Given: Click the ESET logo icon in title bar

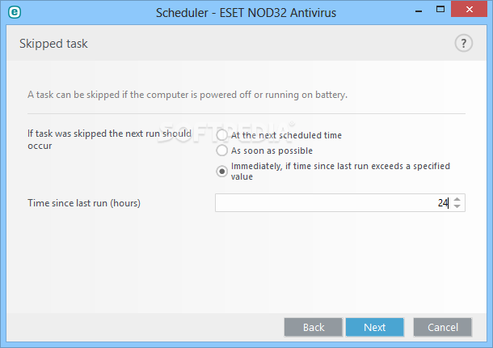Looking at the screenshot, I should [x=15, y=12].
